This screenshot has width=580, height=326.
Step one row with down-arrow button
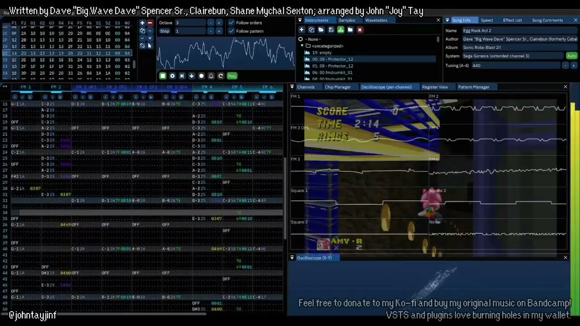(x=192, y=76)
